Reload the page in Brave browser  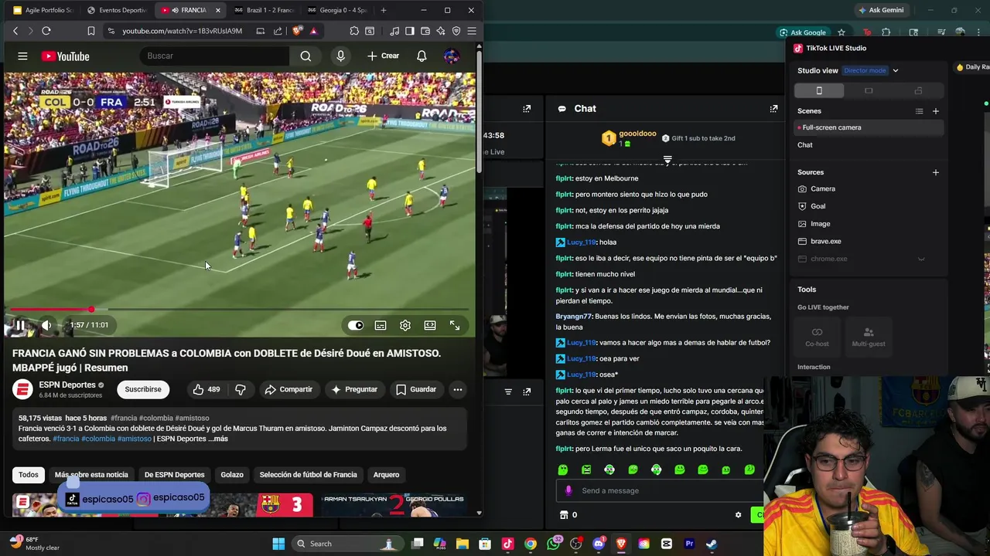click(46, 31)
